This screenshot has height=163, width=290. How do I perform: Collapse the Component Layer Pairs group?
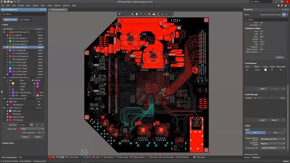(x=8, y=77)
